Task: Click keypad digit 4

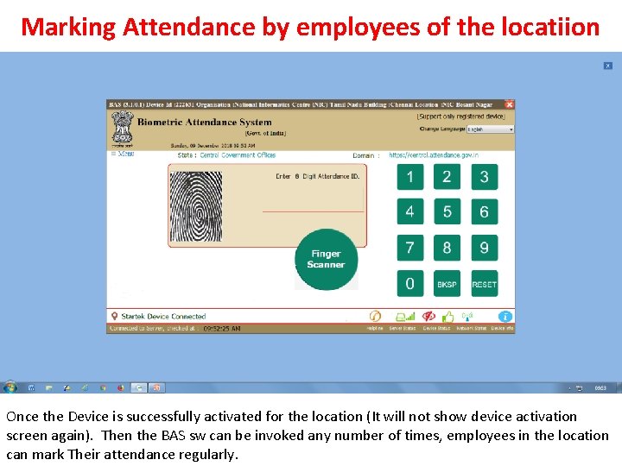Action: [x=410, y=211]
